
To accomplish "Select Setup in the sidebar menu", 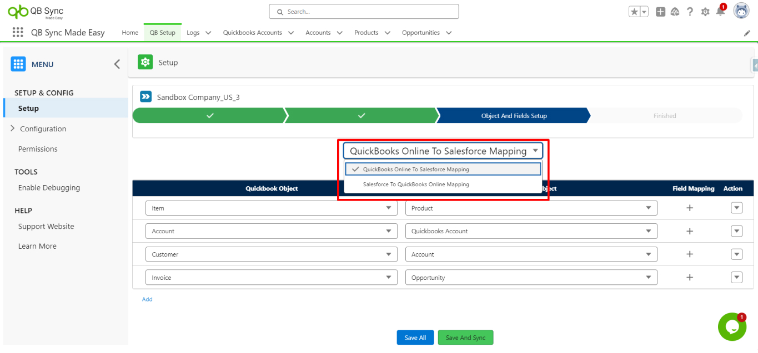I will pyautogui.click(x=66, y=108).
